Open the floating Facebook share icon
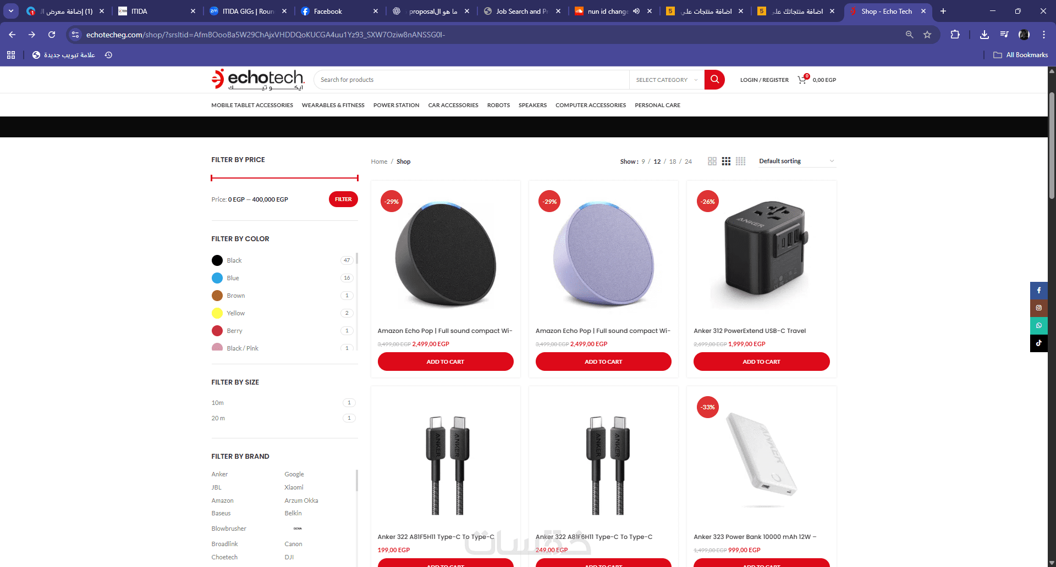The height and width of the screenshot is (567, 1056). [x=1039, y=291]
